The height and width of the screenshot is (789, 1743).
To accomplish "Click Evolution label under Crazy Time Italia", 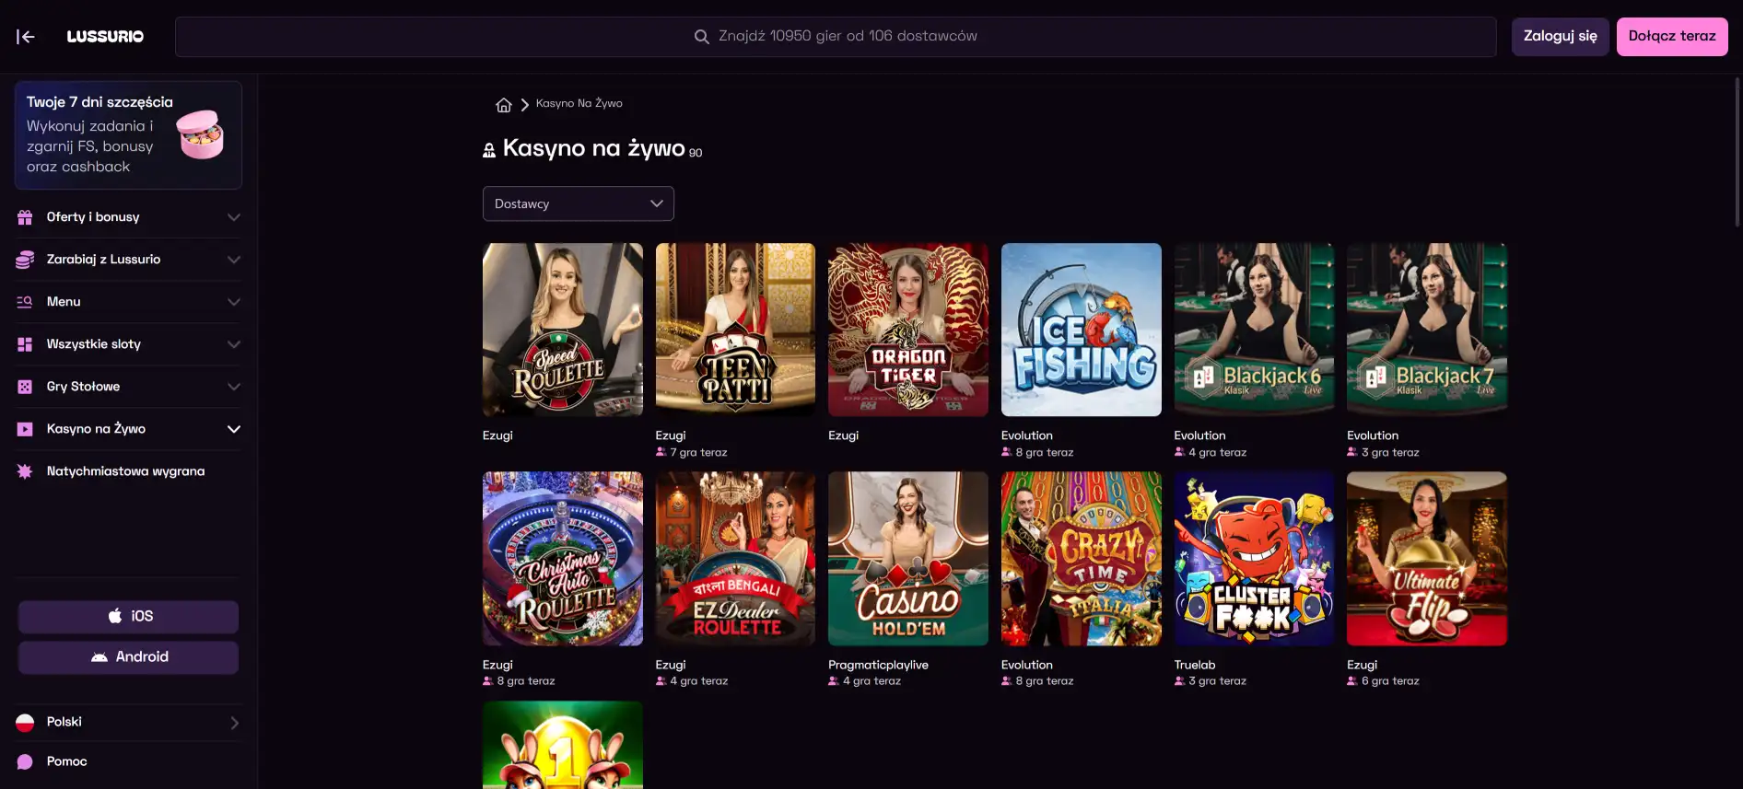I will click(1027, 665).
